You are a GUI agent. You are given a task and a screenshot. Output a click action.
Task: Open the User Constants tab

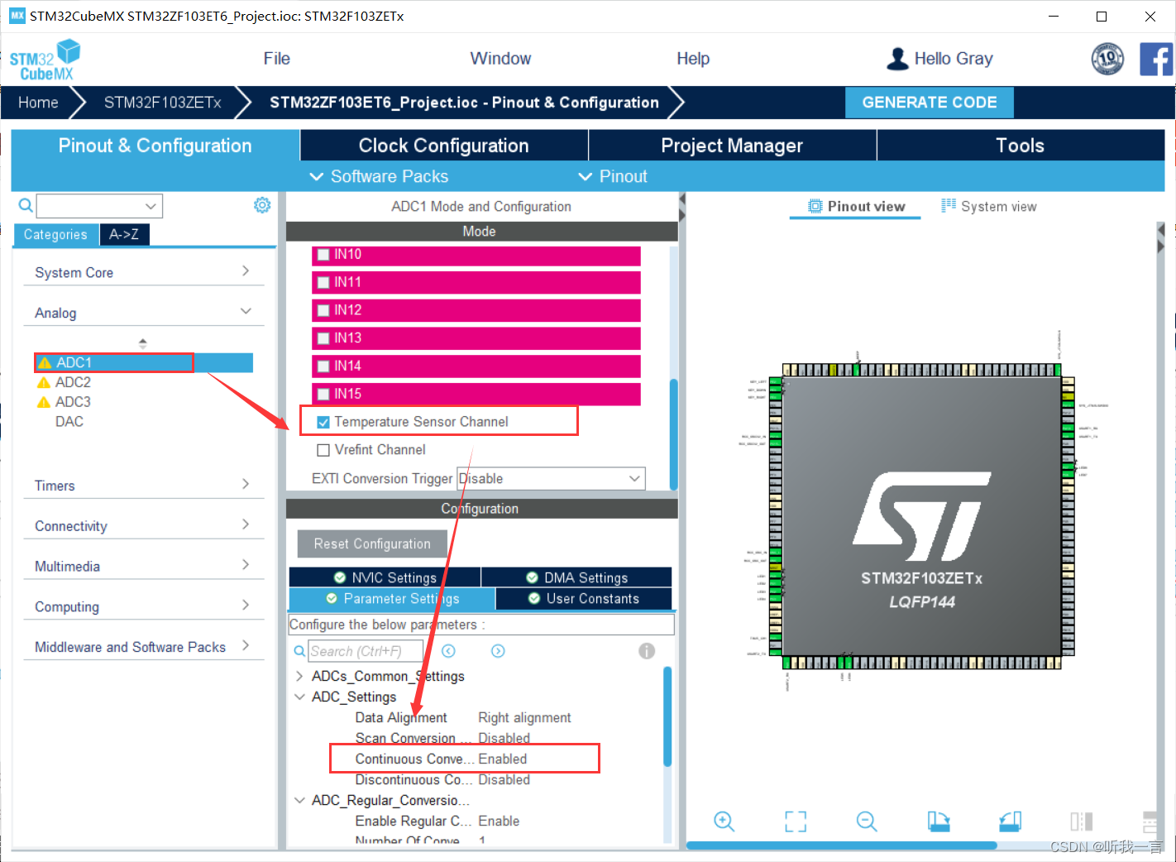coord(584,598)
